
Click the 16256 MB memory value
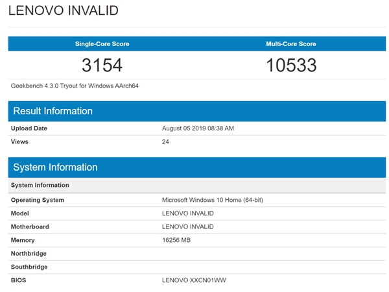point(176,240)
